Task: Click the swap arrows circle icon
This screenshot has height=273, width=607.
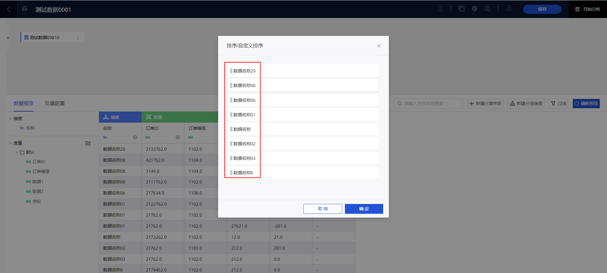Action: click(x=475, y=9)
